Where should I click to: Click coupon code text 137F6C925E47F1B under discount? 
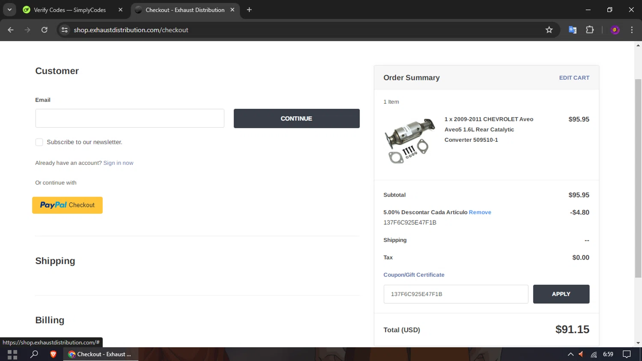pos(410,223)
